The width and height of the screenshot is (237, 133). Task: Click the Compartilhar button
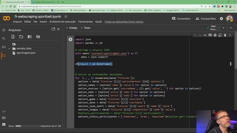[206, 19]
